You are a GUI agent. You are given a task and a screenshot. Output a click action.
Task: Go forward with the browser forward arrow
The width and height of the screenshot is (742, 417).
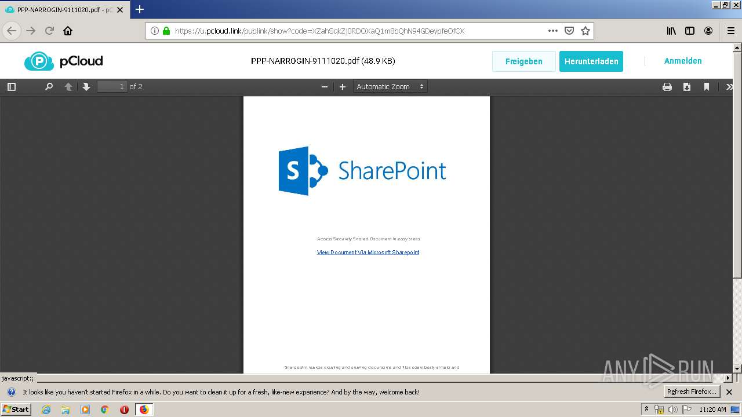pyautogui.click(x=31, y=31)
